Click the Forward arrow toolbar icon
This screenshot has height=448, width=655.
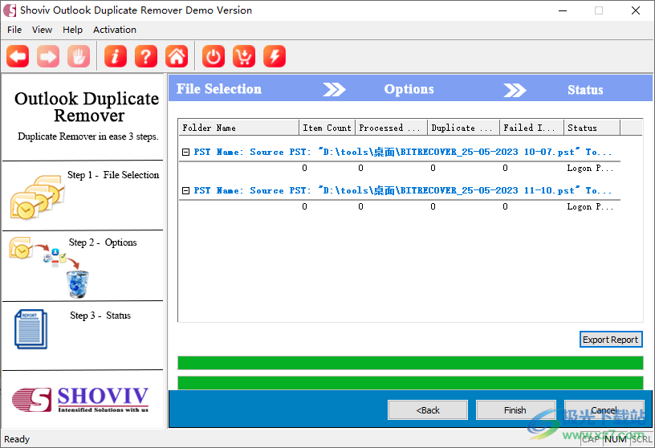tap(48, 56)
